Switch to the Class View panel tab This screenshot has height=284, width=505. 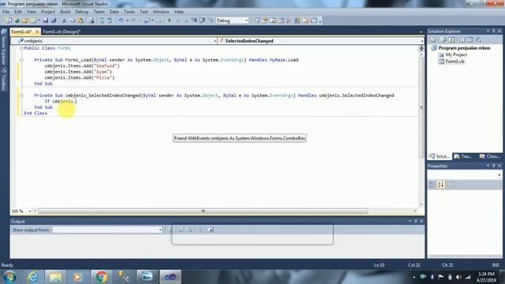[x=489, y=156]
